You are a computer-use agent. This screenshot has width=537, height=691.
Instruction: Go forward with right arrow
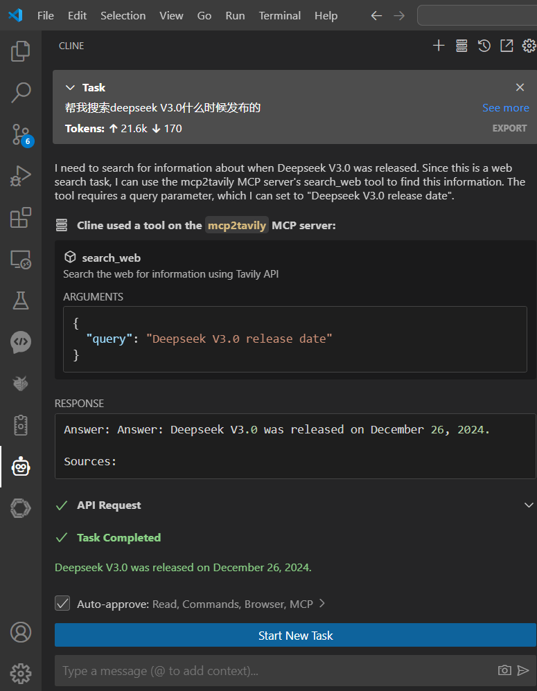(399, 16)
